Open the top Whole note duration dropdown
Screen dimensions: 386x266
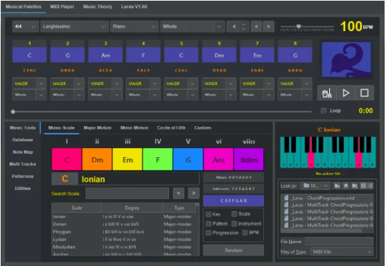pos(192,26)
